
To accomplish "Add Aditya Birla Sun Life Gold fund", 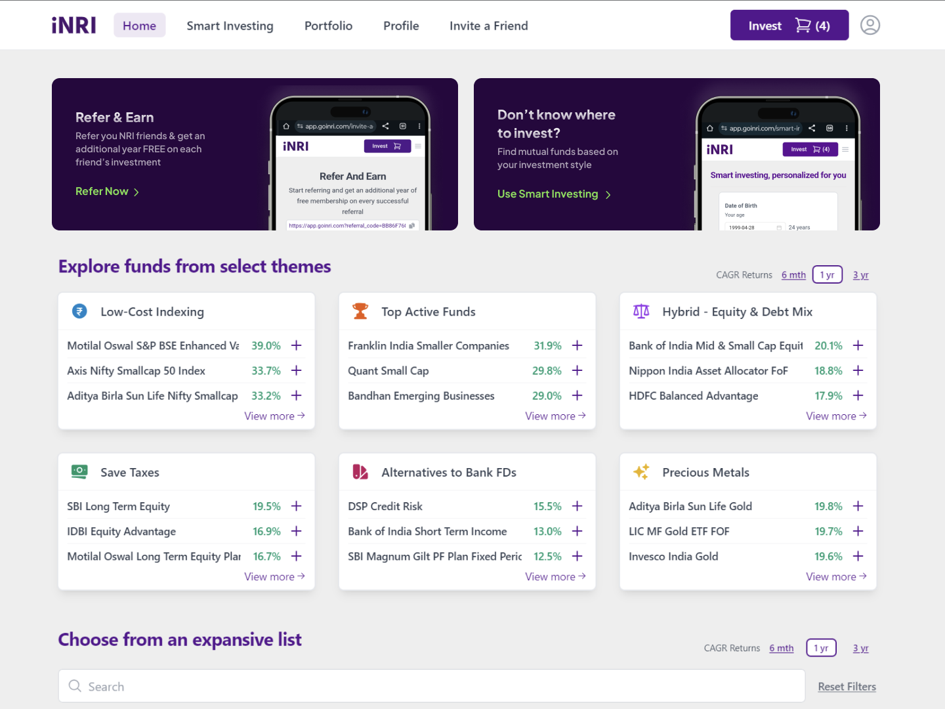I will [858, 506].
